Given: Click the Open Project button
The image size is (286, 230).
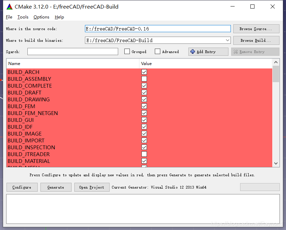Looking at the screenshot, I should (x=92, y=187).
